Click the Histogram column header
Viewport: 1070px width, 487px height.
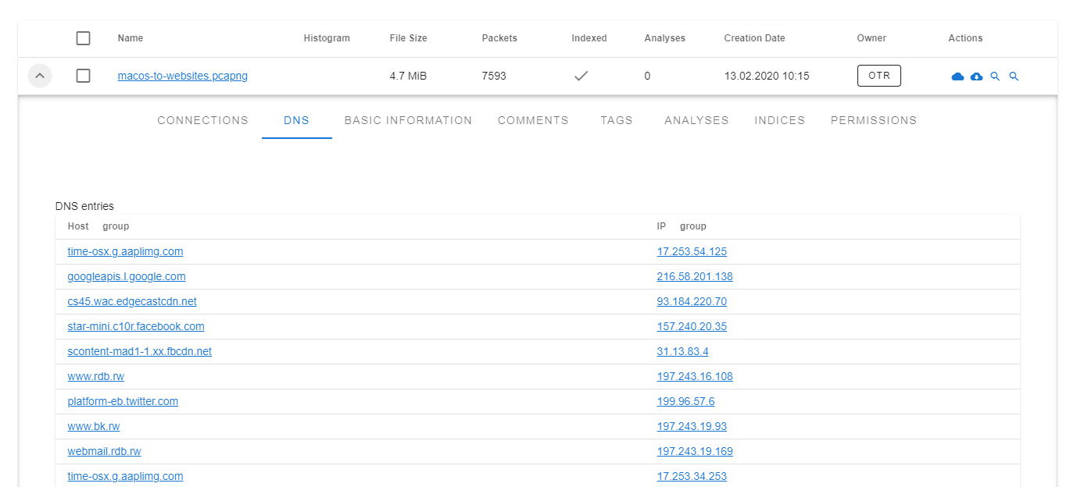pyautogui.click(x=327, y=38)
